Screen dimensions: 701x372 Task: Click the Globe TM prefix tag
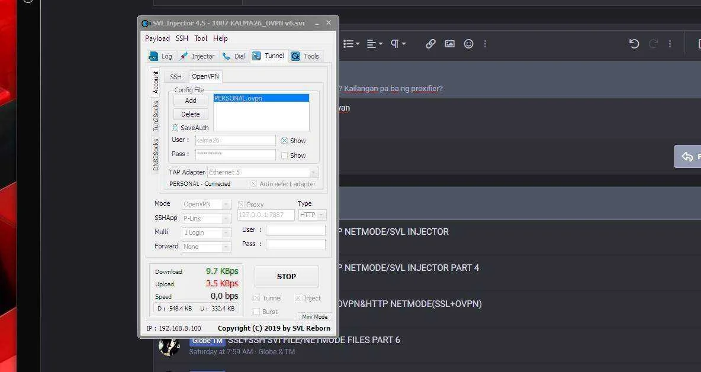point(207,341)
